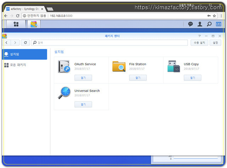Click the File Station folder icon
Image resolution: width=227 pixels, height=168 pixels.
(119, 66)
